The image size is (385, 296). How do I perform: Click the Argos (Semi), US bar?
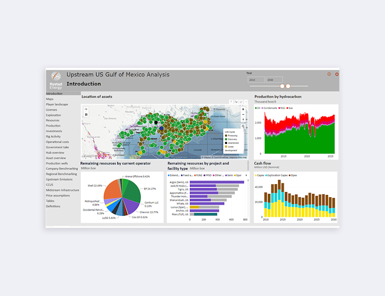click(217, 182)
